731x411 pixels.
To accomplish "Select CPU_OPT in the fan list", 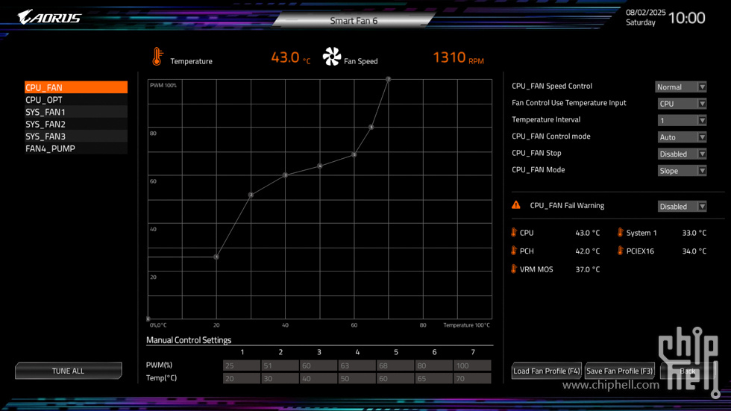I will pos(76,100).
